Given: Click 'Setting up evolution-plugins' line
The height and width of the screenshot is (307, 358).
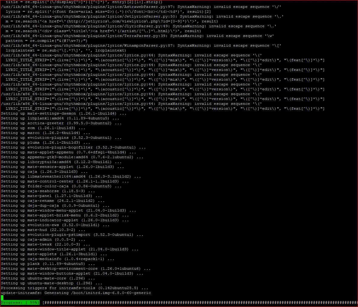Looking at the screenshot, I should coord(61,138).
